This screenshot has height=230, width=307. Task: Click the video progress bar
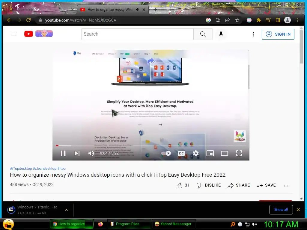coord(151,146)
